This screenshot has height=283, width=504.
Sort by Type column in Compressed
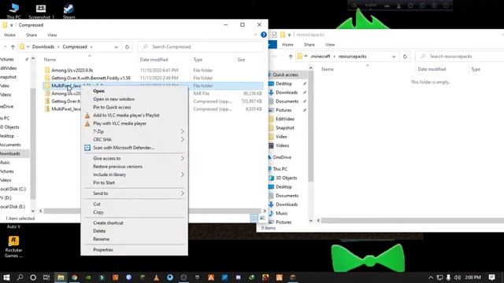coord(198,60)
